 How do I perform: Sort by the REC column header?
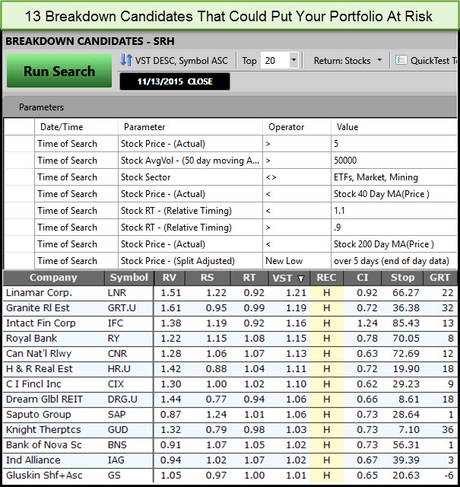tap(326, 278)
